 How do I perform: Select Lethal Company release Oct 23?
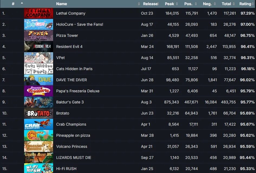coord(147,13)
